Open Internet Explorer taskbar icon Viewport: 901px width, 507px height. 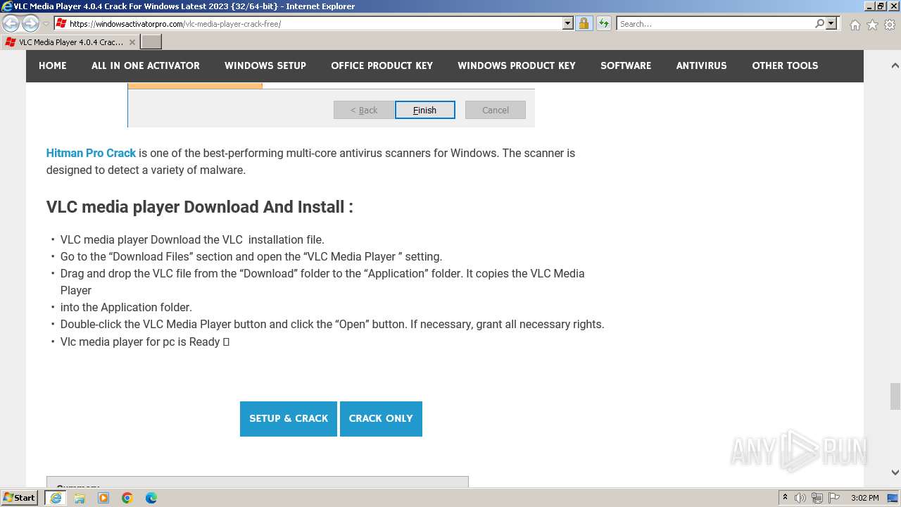56,498
